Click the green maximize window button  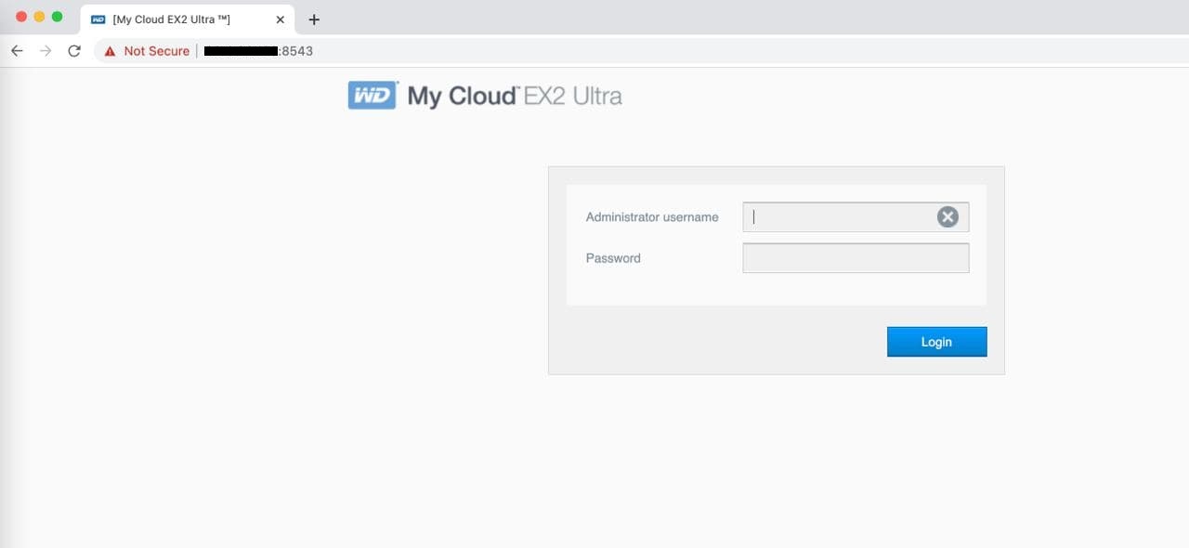tap(58, 17)
